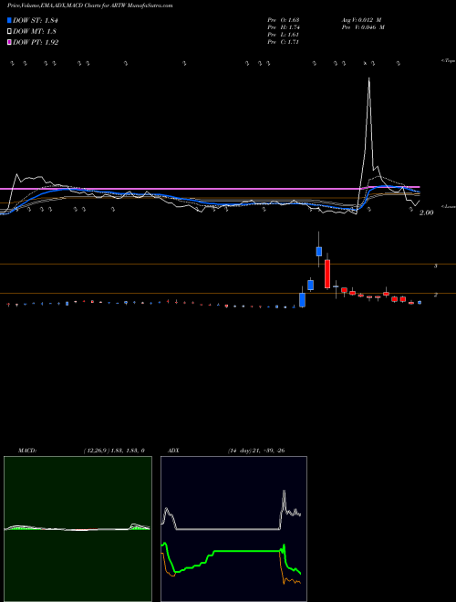Click the 'Pre H: 1.74' value
This screenshot has width=456, height=602.
(284, 27)
